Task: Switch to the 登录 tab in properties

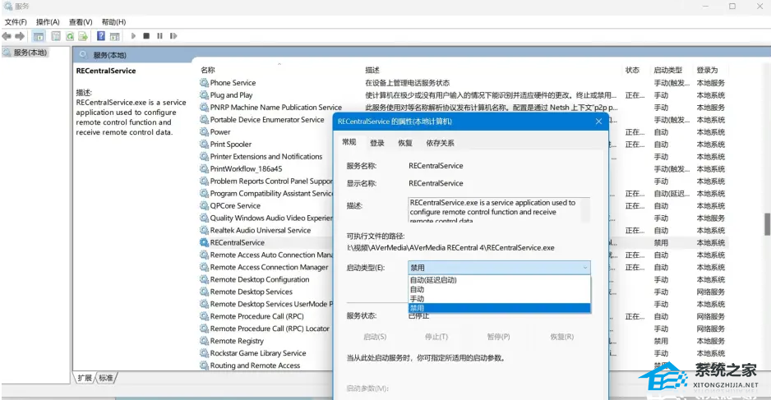Action: click(x=377, y=143)
